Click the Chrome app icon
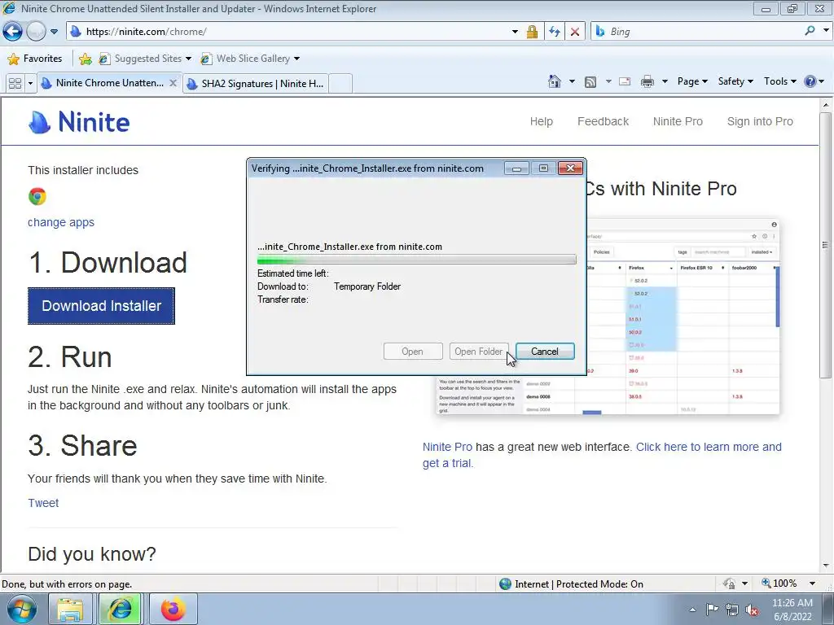Image resolution: width=834 pixels, height=625 pixels. pos(37,196)
